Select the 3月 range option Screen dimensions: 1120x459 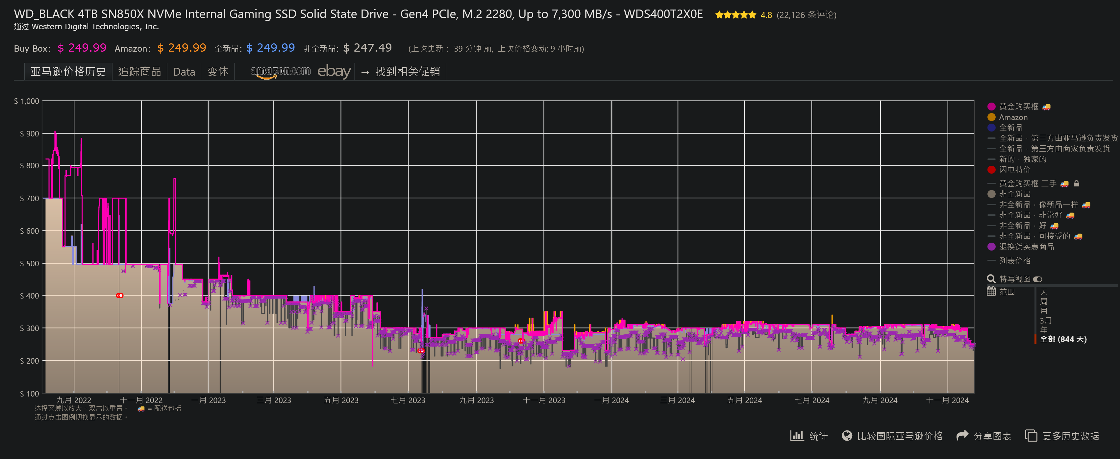tap(1046, 321)
